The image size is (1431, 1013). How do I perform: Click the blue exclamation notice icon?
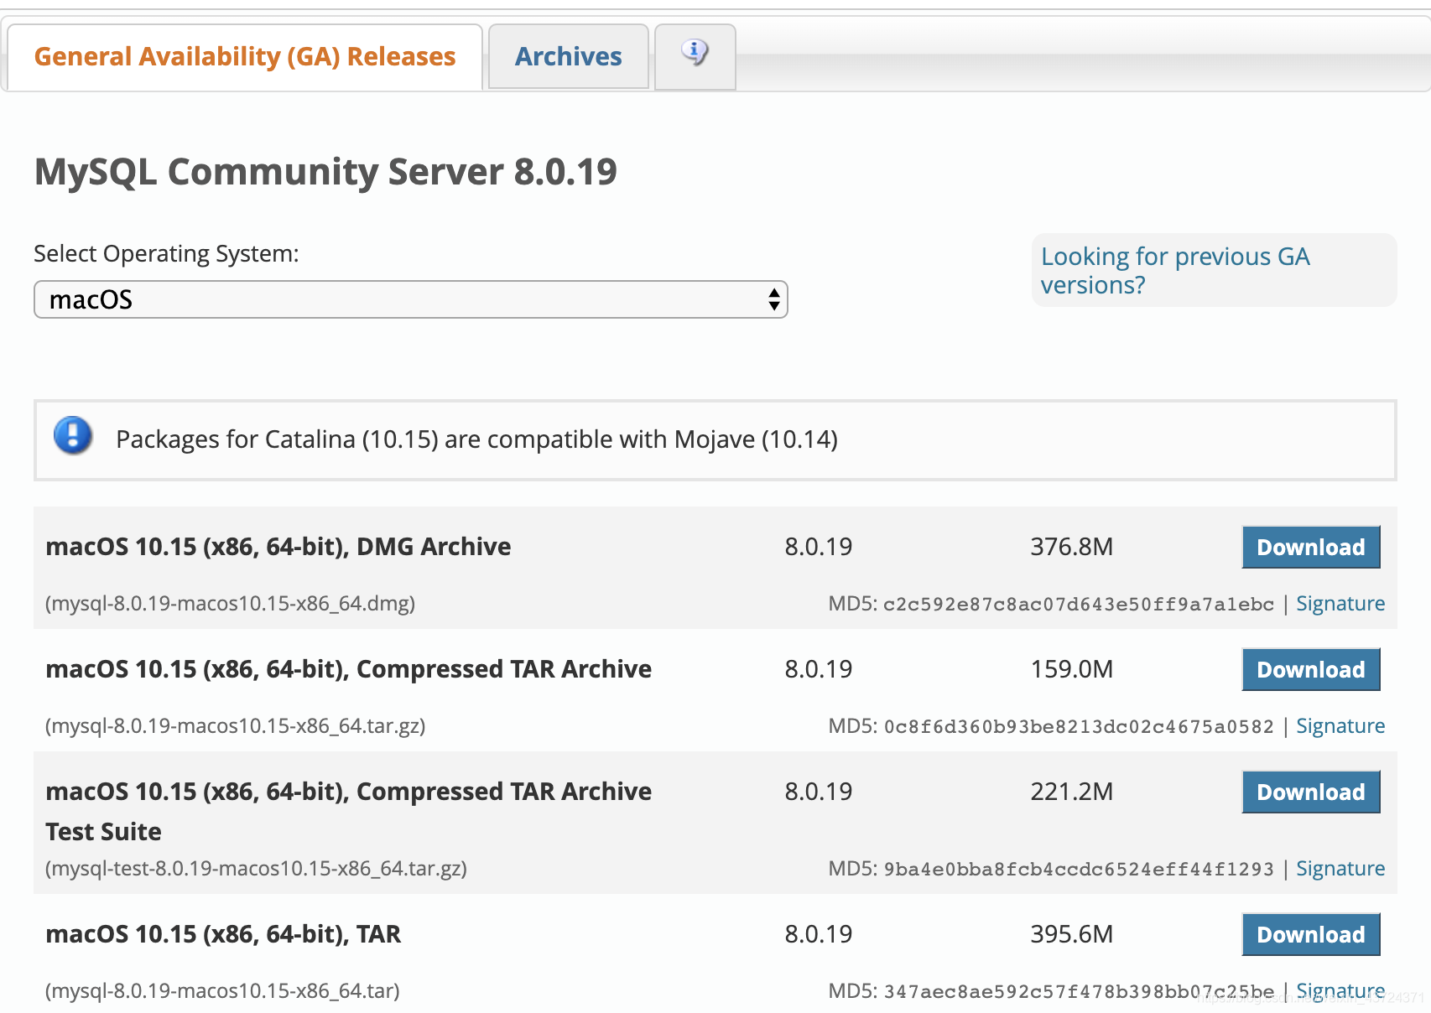click(x=73, y=436)
